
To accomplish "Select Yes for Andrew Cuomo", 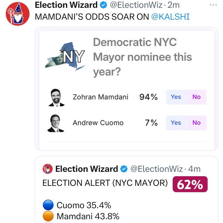I will (x=176, y=123).
